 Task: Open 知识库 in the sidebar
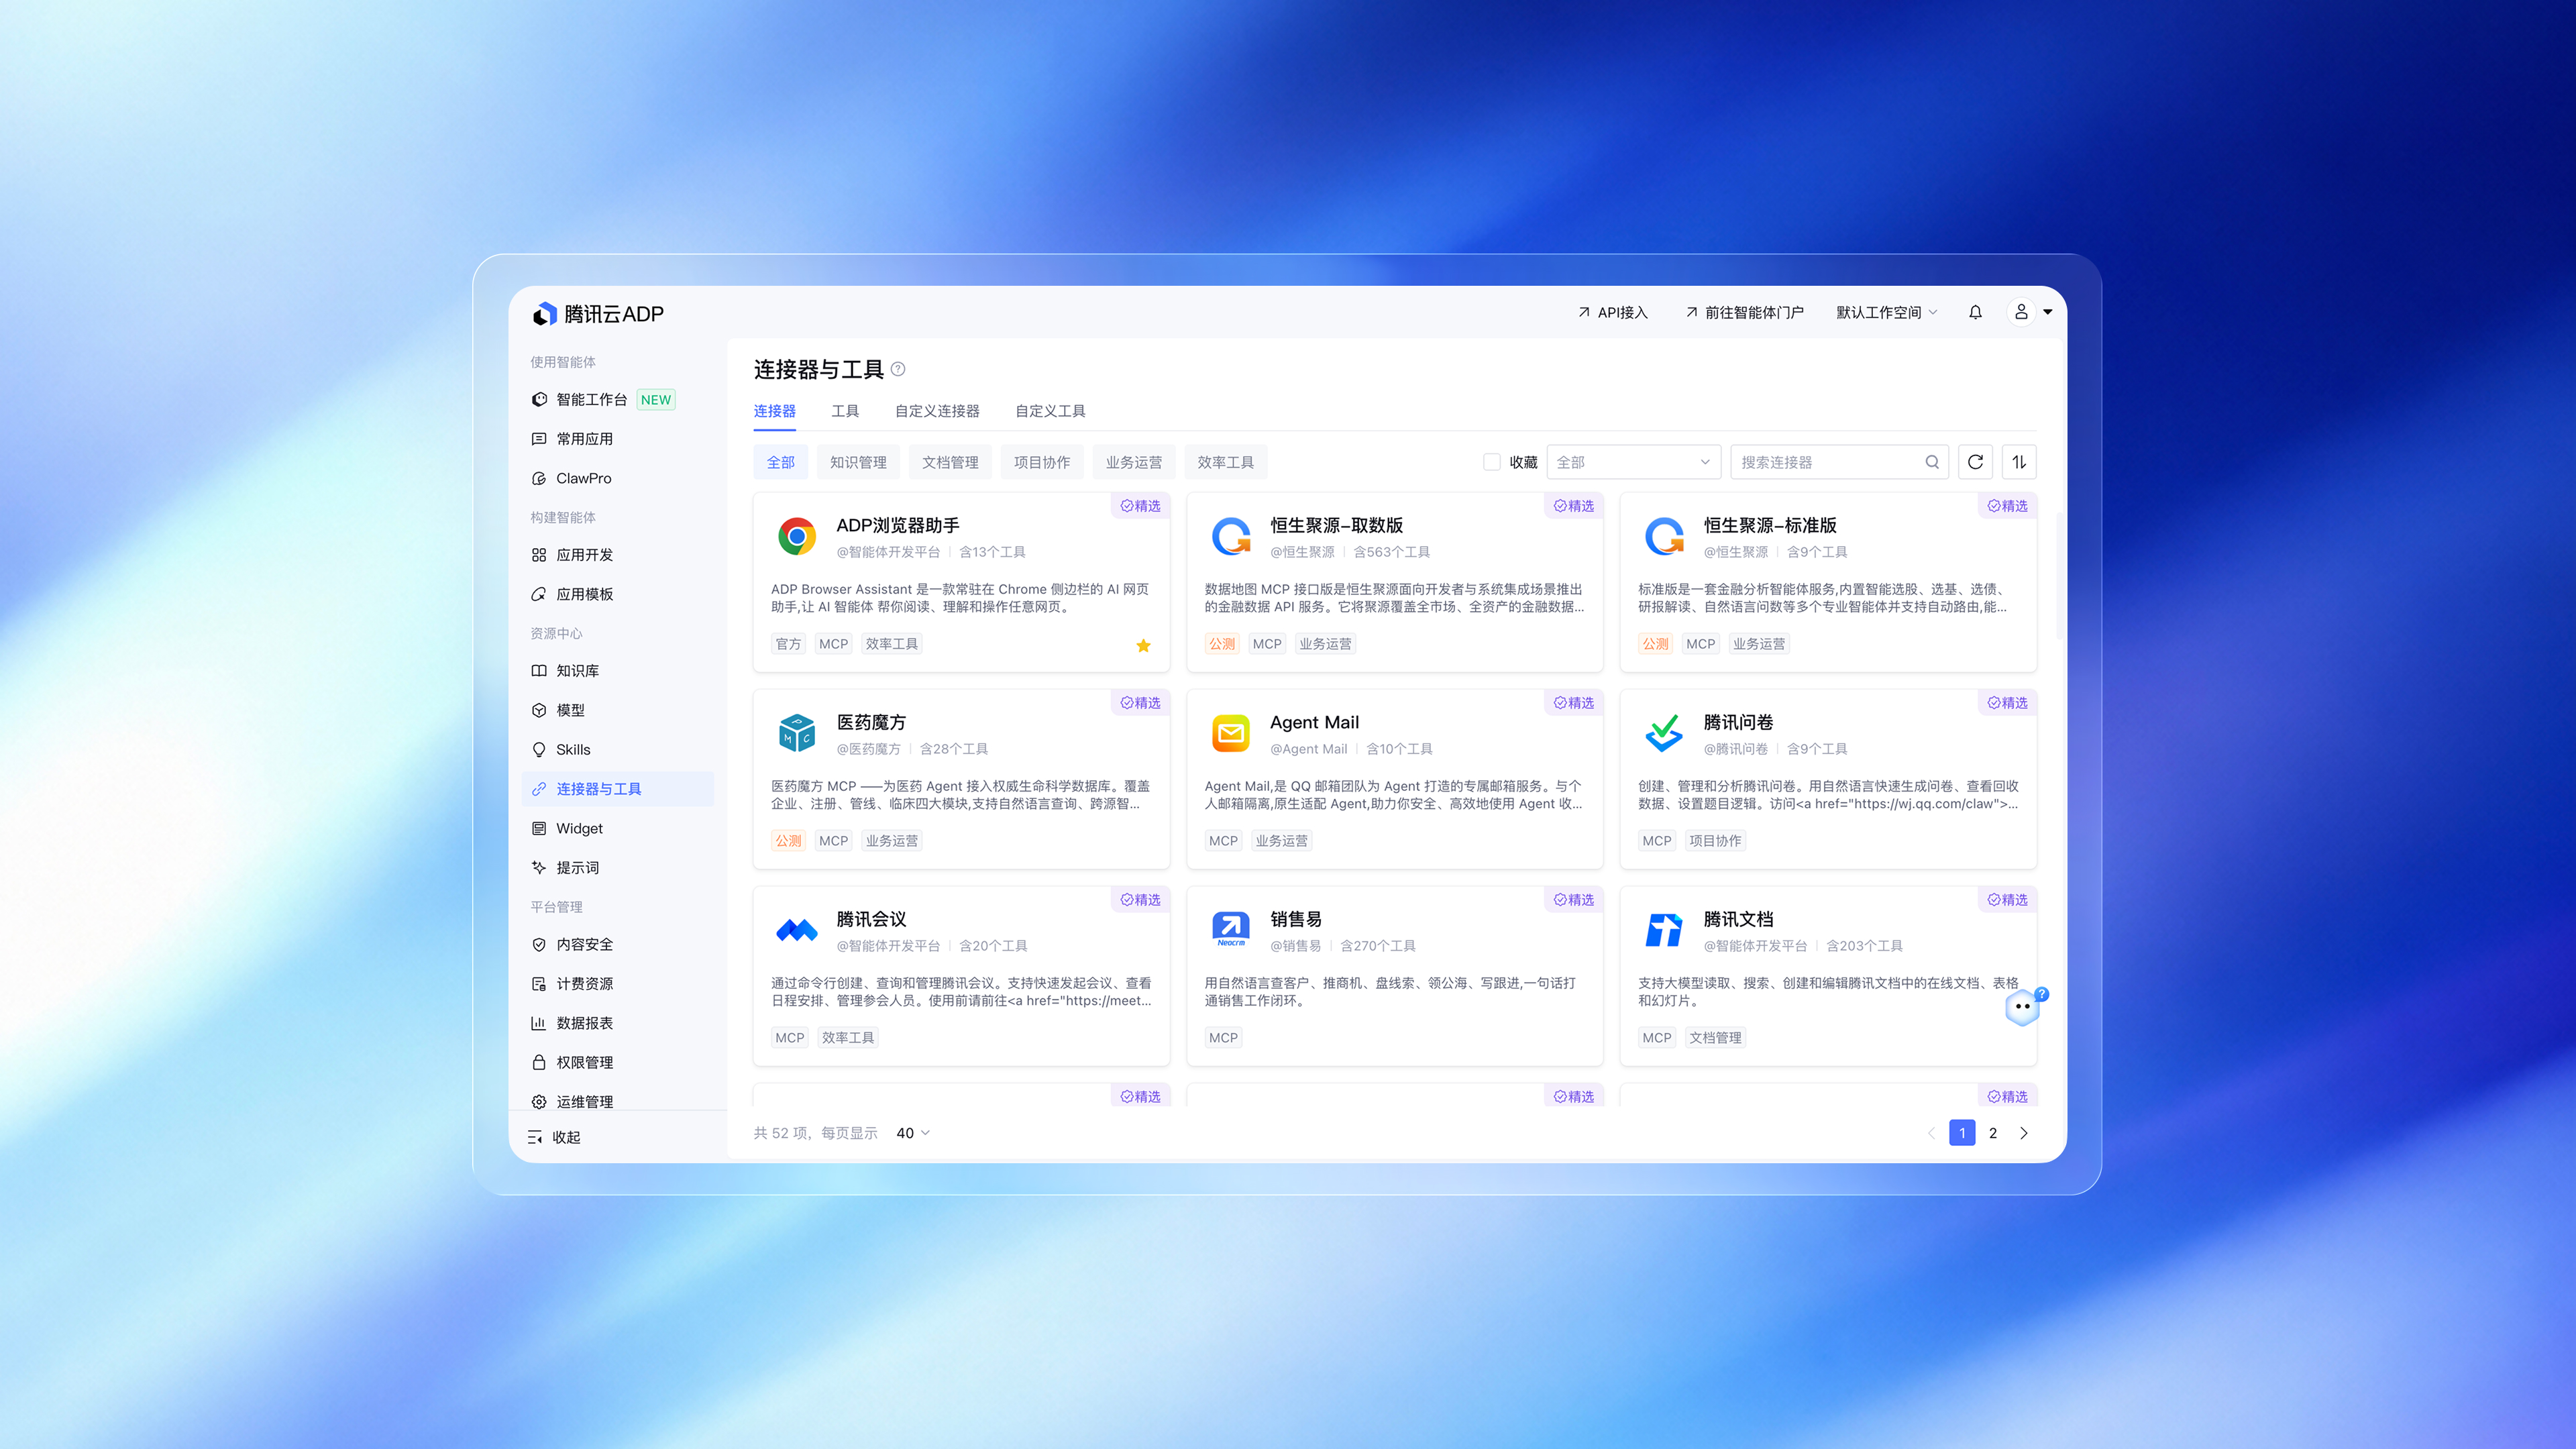click(618, 671)
